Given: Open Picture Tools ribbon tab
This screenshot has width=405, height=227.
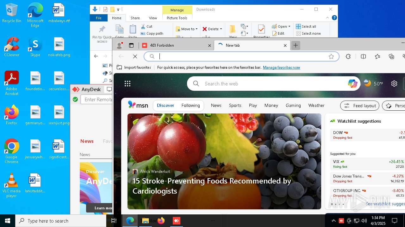Looking at the screenshot, I should point(177,18).
